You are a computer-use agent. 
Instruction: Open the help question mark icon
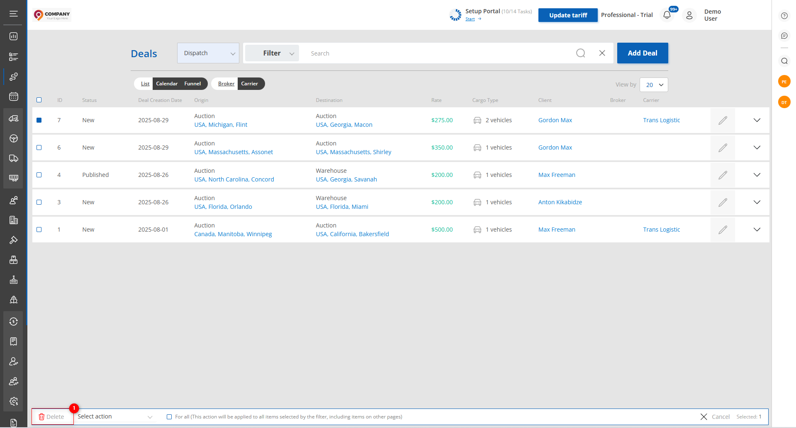coord(784,16)
